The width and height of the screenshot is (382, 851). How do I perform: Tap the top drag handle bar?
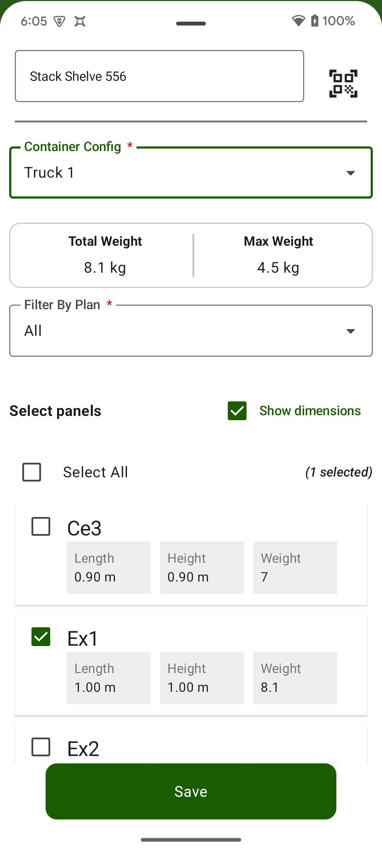[191, 24]
